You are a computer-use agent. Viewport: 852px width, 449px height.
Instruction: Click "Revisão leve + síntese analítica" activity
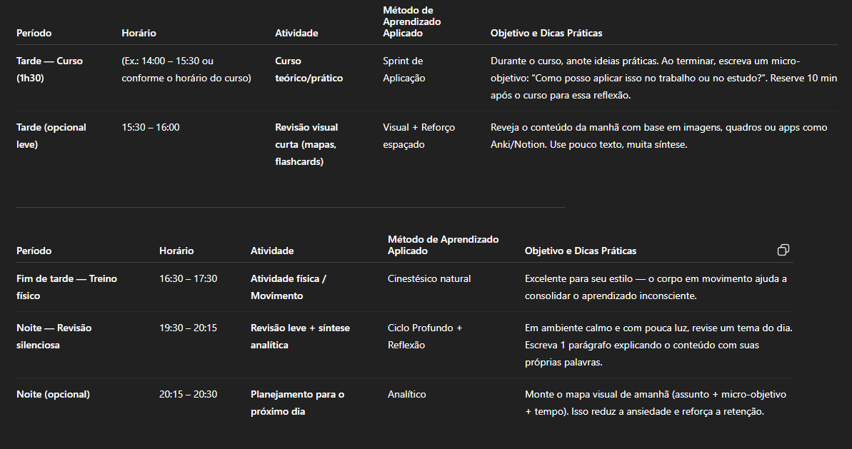(300, 336)
